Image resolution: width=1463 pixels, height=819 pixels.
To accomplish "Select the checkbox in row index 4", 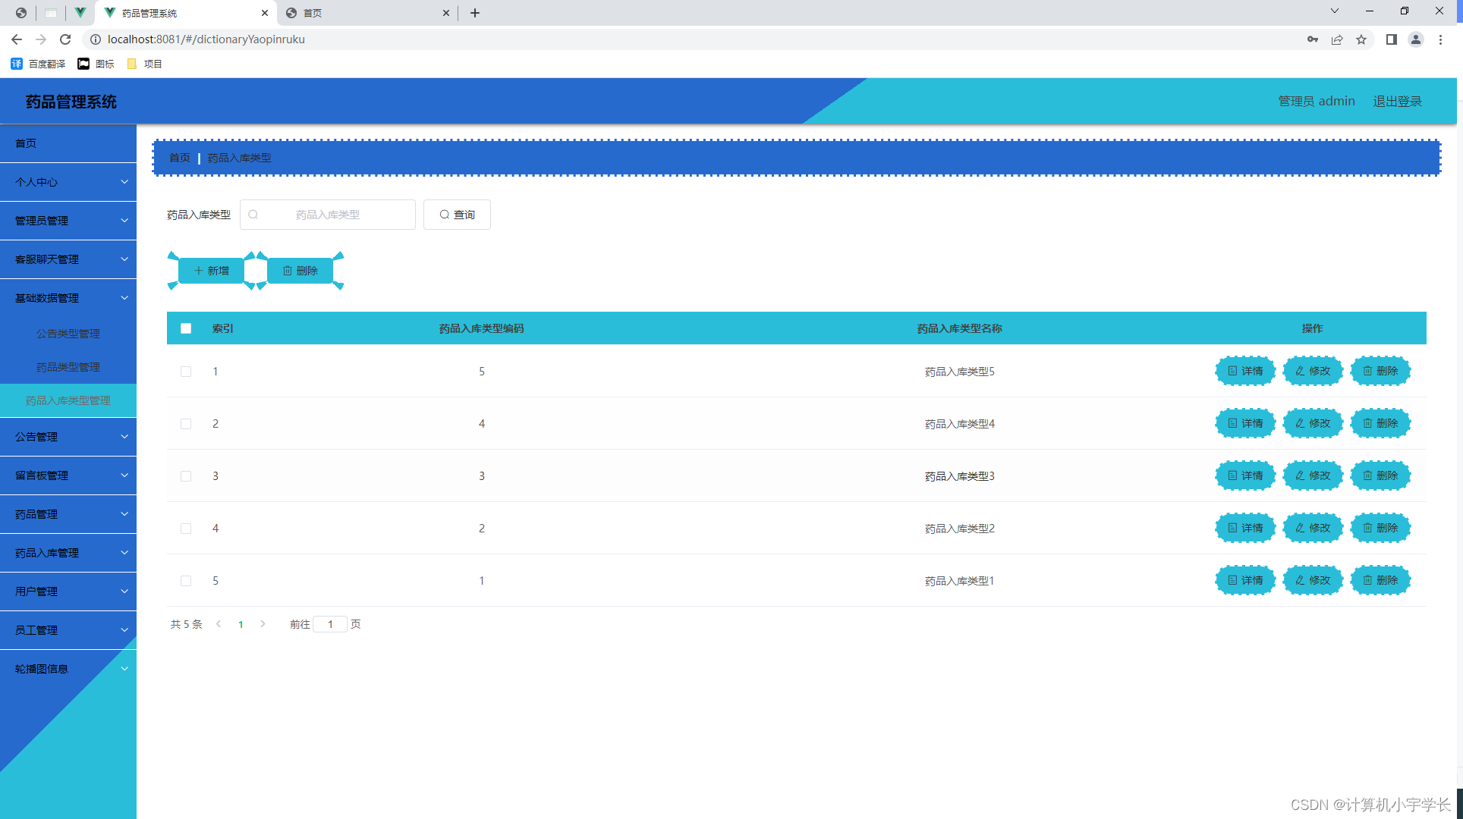I will [x=186, y=529].
